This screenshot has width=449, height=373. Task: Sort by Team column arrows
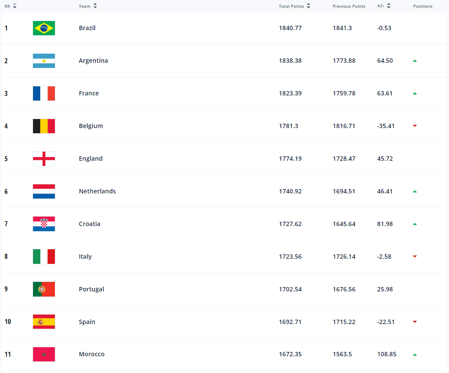(95, 6)
